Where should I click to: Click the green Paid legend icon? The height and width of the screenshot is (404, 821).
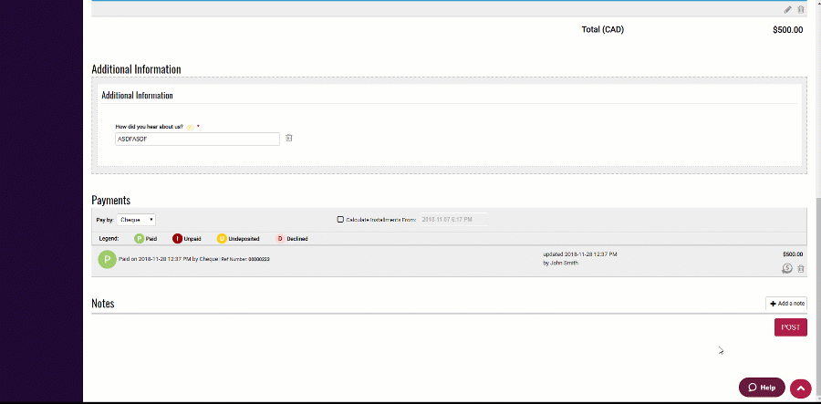click(x=140, y=239)
